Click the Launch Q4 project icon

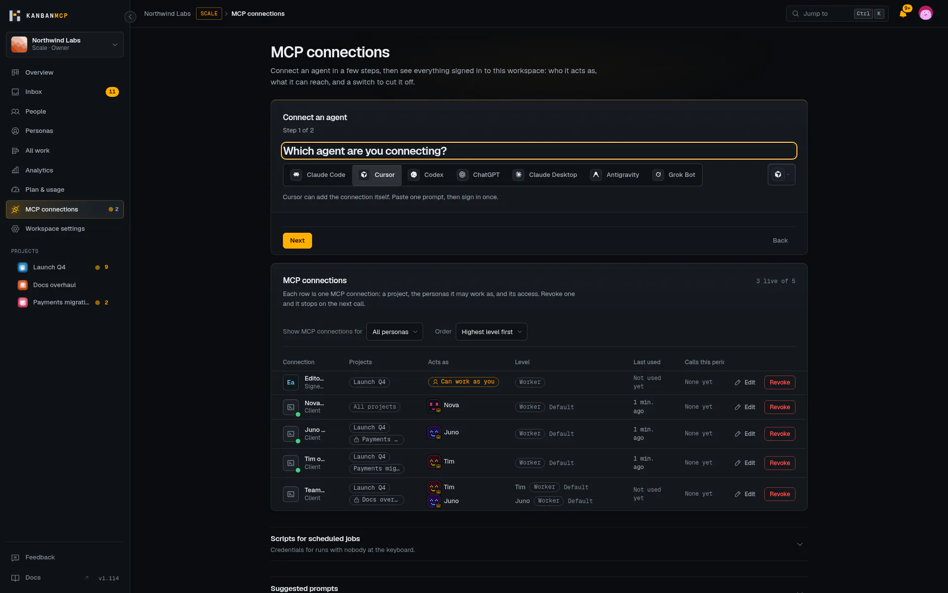click(23, 267)
